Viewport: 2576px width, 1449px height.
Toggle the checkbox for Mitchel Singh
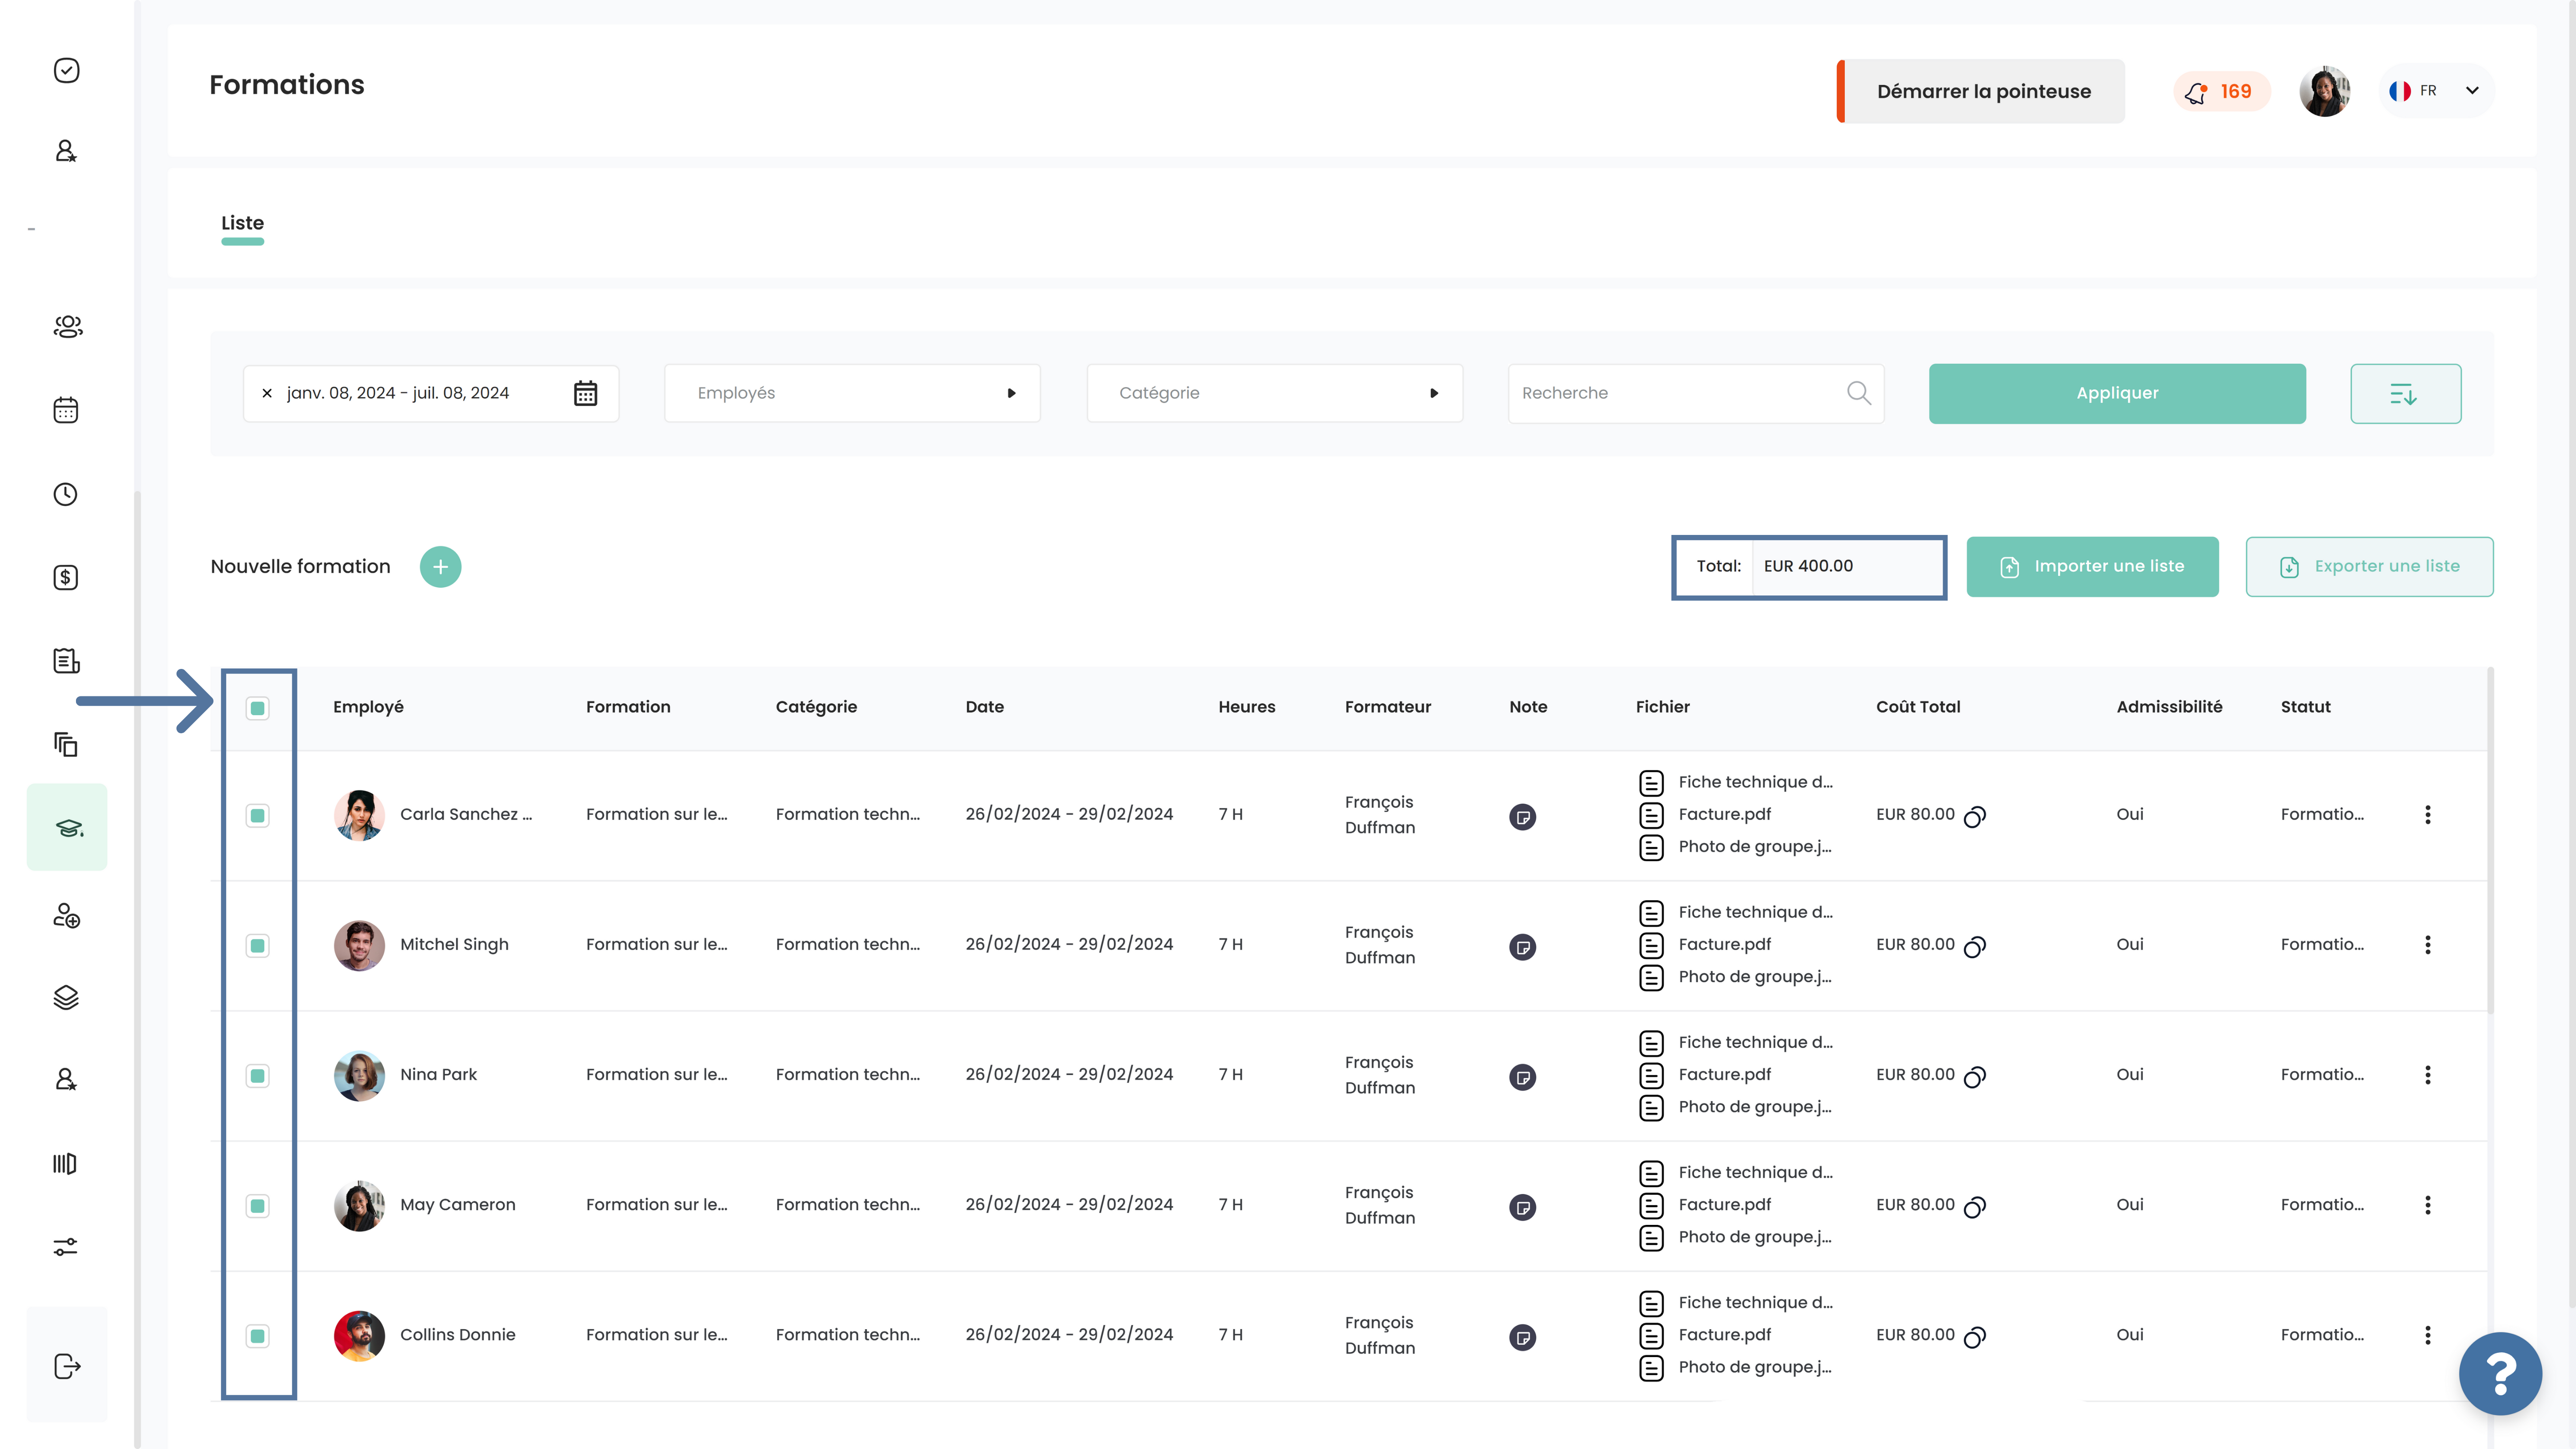(258, 946)
